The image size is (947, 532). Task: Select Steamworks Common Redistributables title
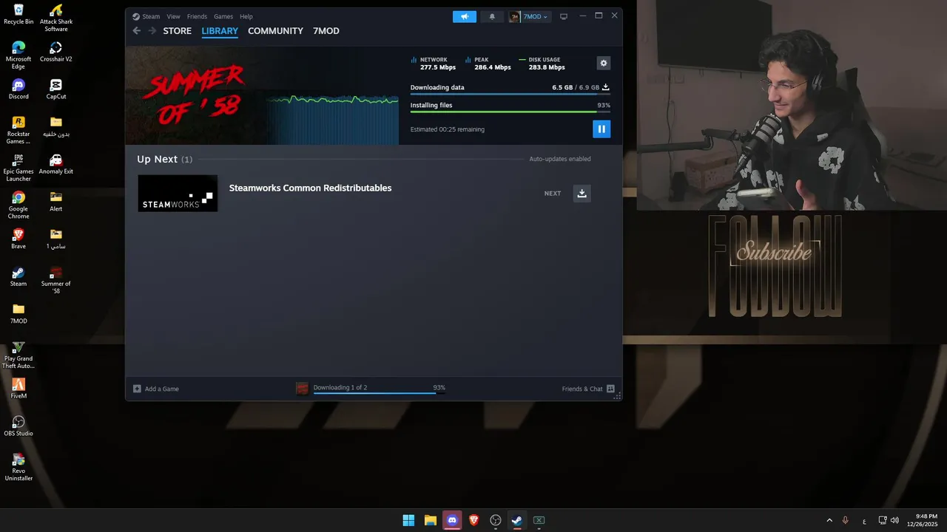tap(310, 188)
